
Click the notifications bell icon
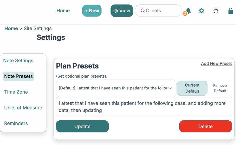[x=189, y=11]
